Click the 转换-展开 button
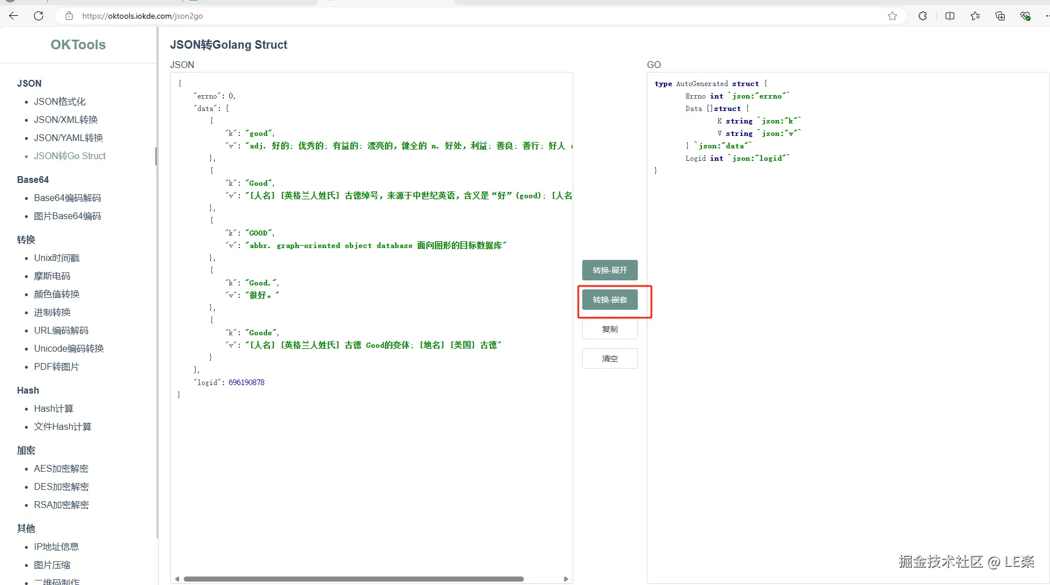This screenshot has height=585, width=1050. [x=610, y=270]
